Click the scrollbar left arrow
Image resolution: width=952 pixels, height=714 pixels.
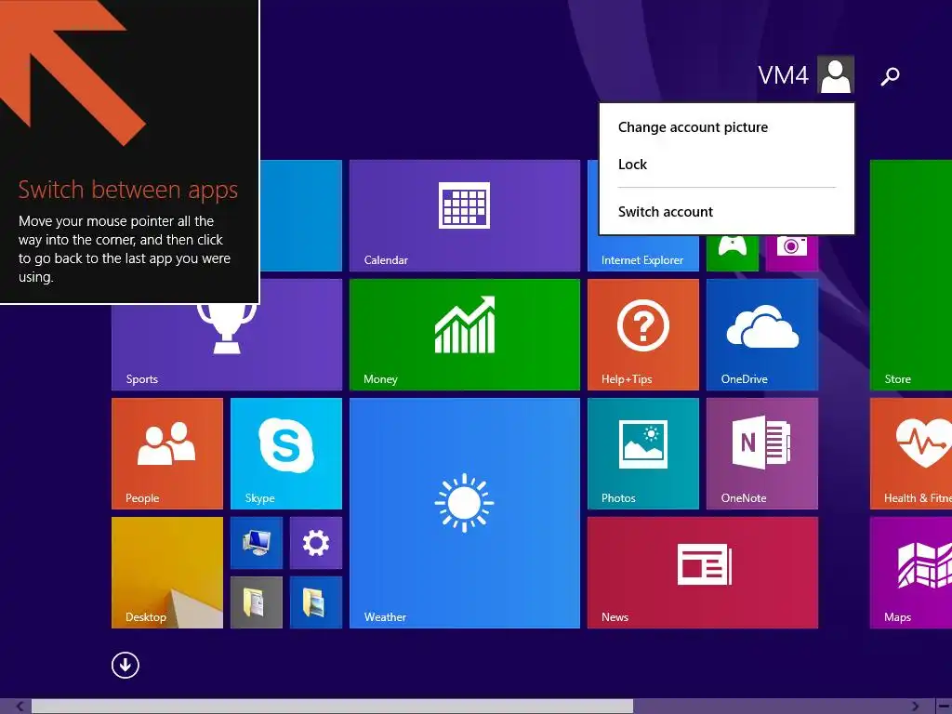tap(20, 707)
